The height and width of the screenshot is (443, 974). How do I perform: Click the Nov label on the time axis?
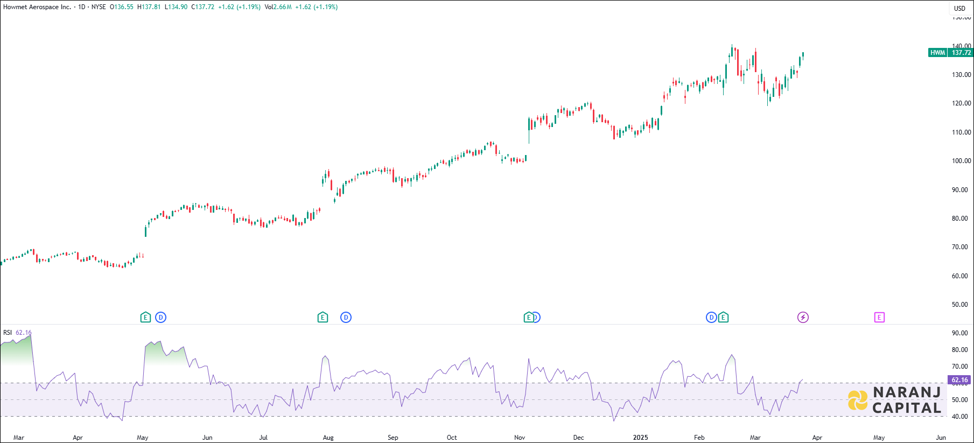[x=520, y=438]
